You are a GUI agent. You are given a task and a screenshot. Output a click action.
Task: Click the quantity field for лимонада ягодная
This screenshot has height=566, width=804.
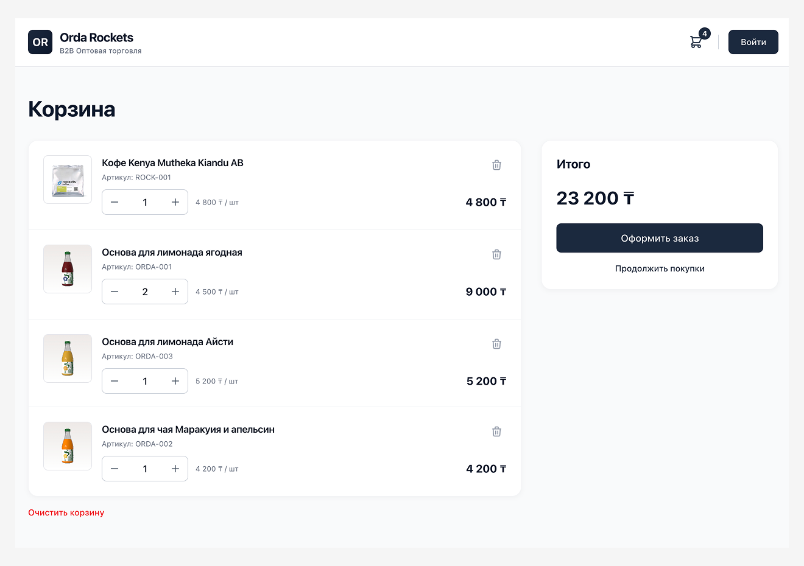(145, 292)
